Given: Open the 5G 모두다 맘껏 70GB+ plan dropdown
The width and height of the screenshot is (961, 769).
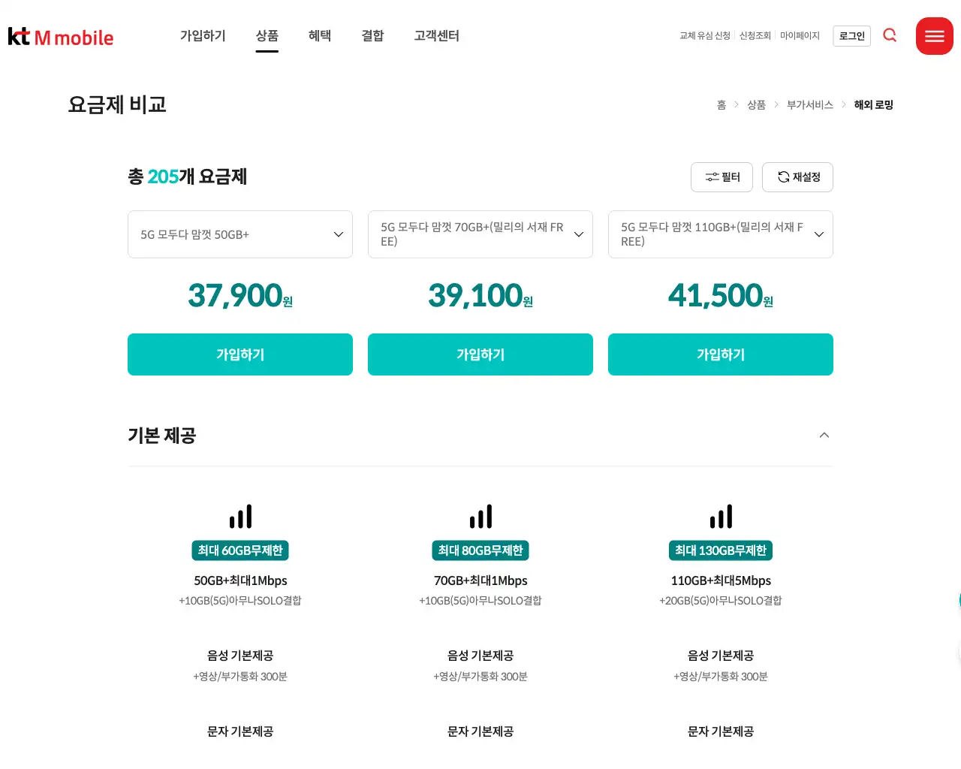Looking at the screenshot, I should [480, 234].
